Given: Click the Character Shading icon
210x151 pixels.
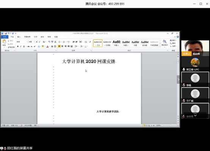Looking at the screenshot, I should tap(52, 46).
